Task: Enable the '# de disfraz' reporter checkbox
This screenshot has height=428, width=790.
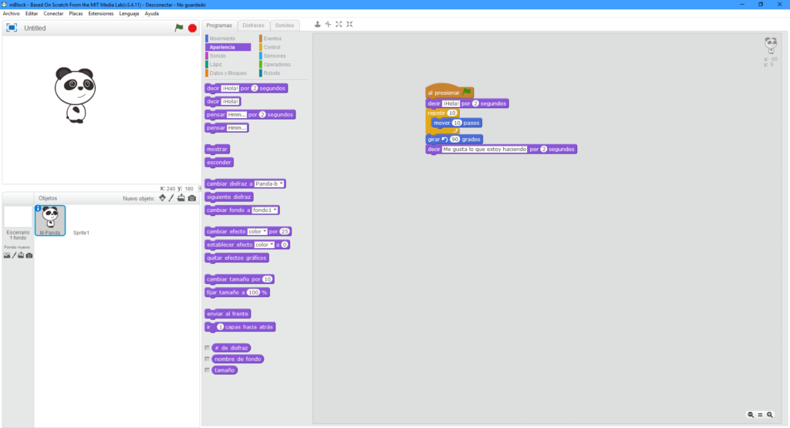Action: [x=207, y=348]
